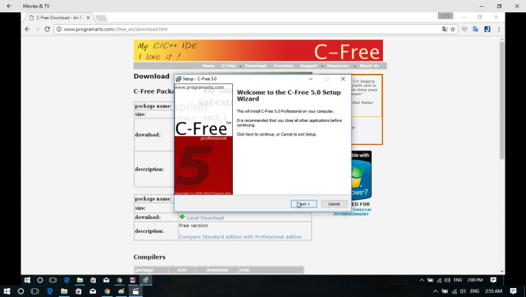Open the About Us item in site navigation
Image resolution: width=526 pixels, height=297 pixels.
(x=369, y=66)
